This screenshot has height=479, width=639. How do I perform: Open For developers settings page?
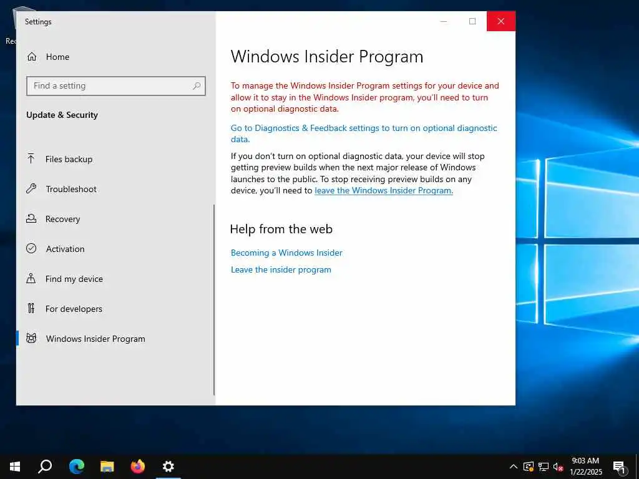point(115,309)
